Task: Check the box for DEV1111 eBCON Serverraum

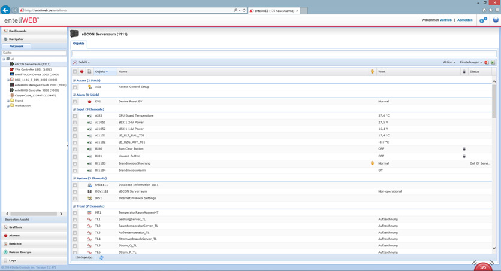Action: click(75, 192)
